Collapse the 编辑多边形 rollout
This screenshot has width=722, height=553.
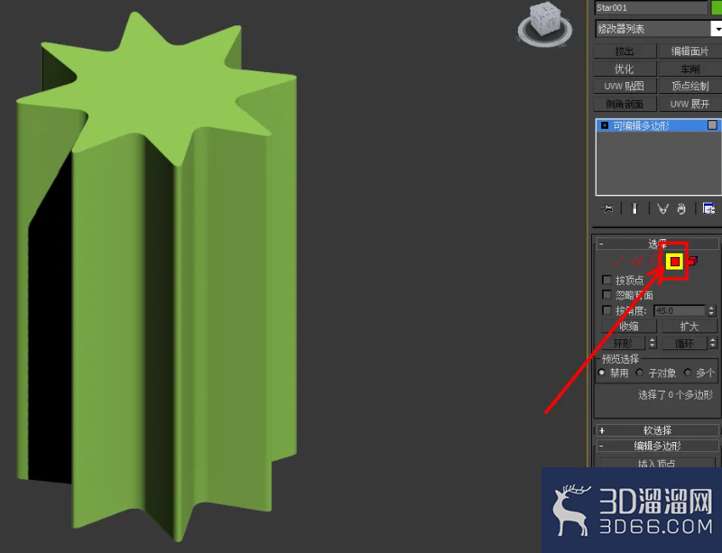pyautogui.click(x=657, y=446)
